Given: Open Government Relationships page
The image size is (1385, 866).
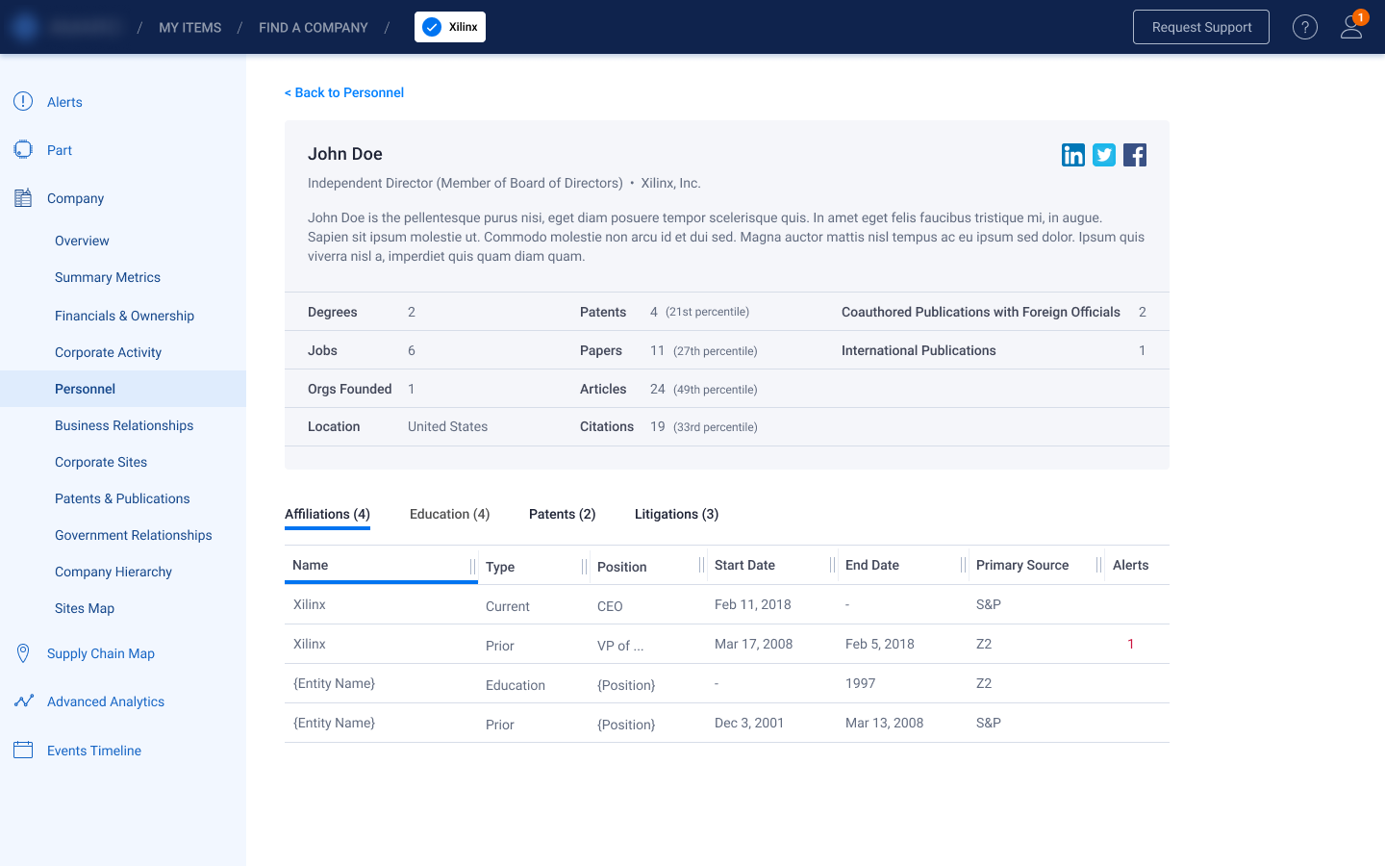Looking at the screenshot, I should coord(134,535).
